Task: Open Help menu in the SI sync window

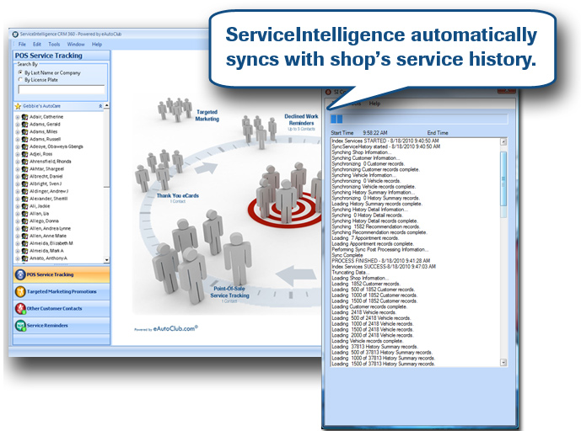Action: click(x=374, y=104)
